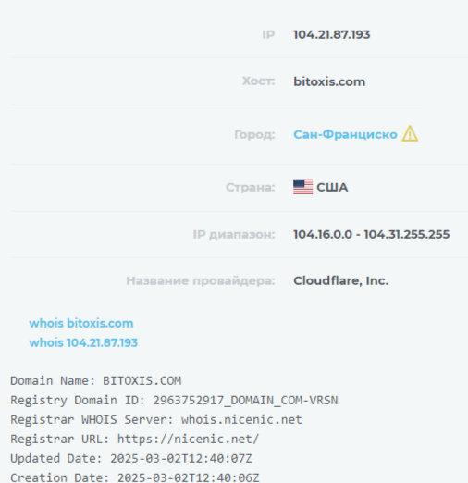The width and height of the screenshot is (468, 483).
Task: Click the Хост: label
Action: (x=258, y=81)
